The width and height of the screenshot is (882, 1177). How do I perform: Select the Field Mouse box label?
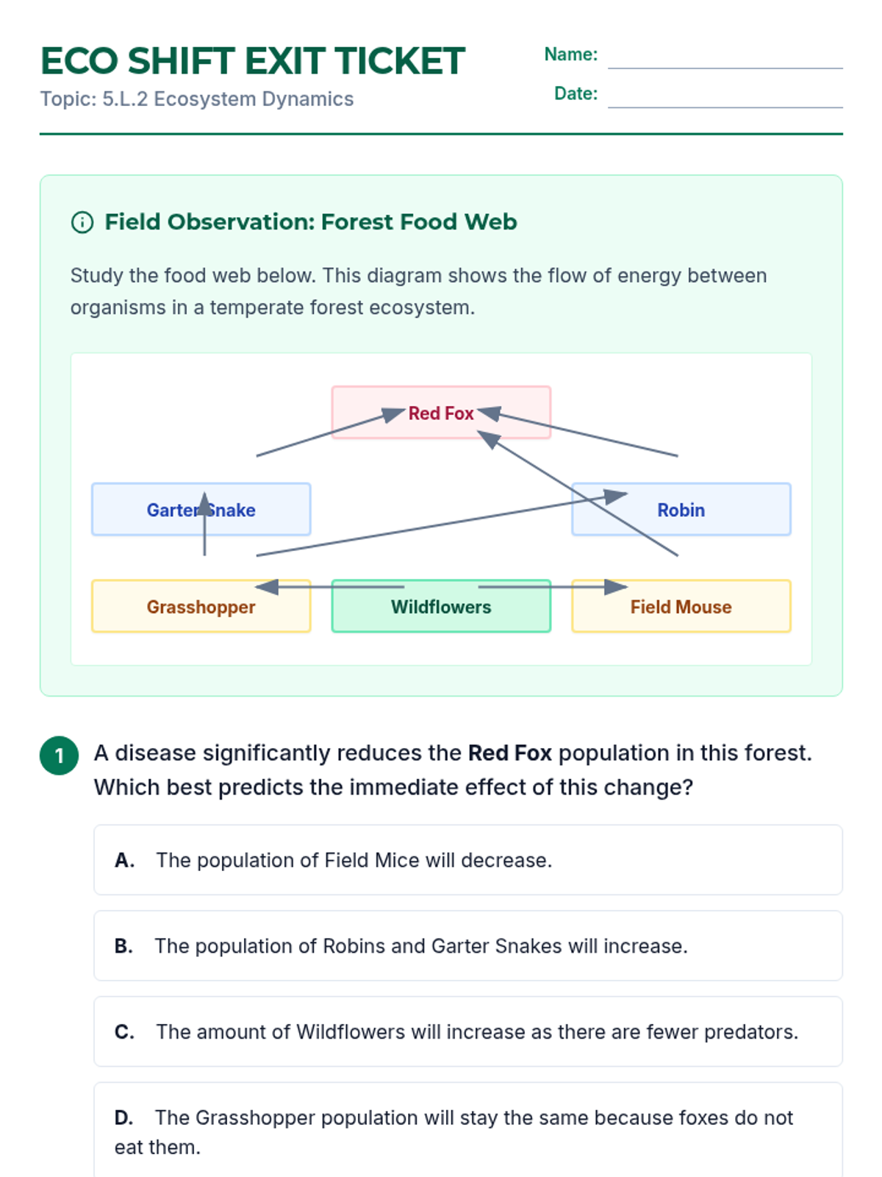[x=681, y=608]
